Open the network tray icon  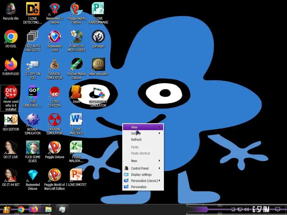[240, 209]
